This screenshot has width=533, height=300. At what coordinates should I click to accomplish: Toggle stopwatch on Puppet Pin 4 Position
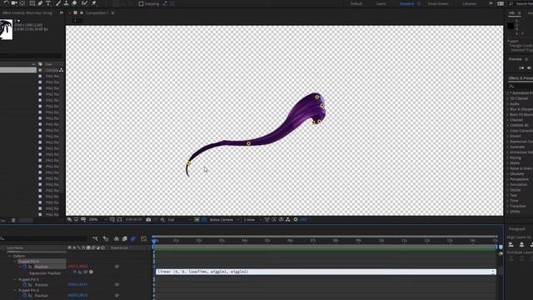coord(25,267)
